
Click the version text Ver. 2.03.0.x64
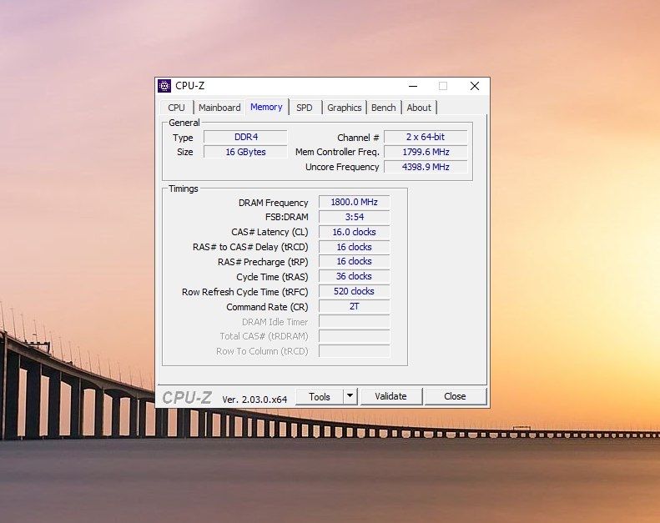254,400
